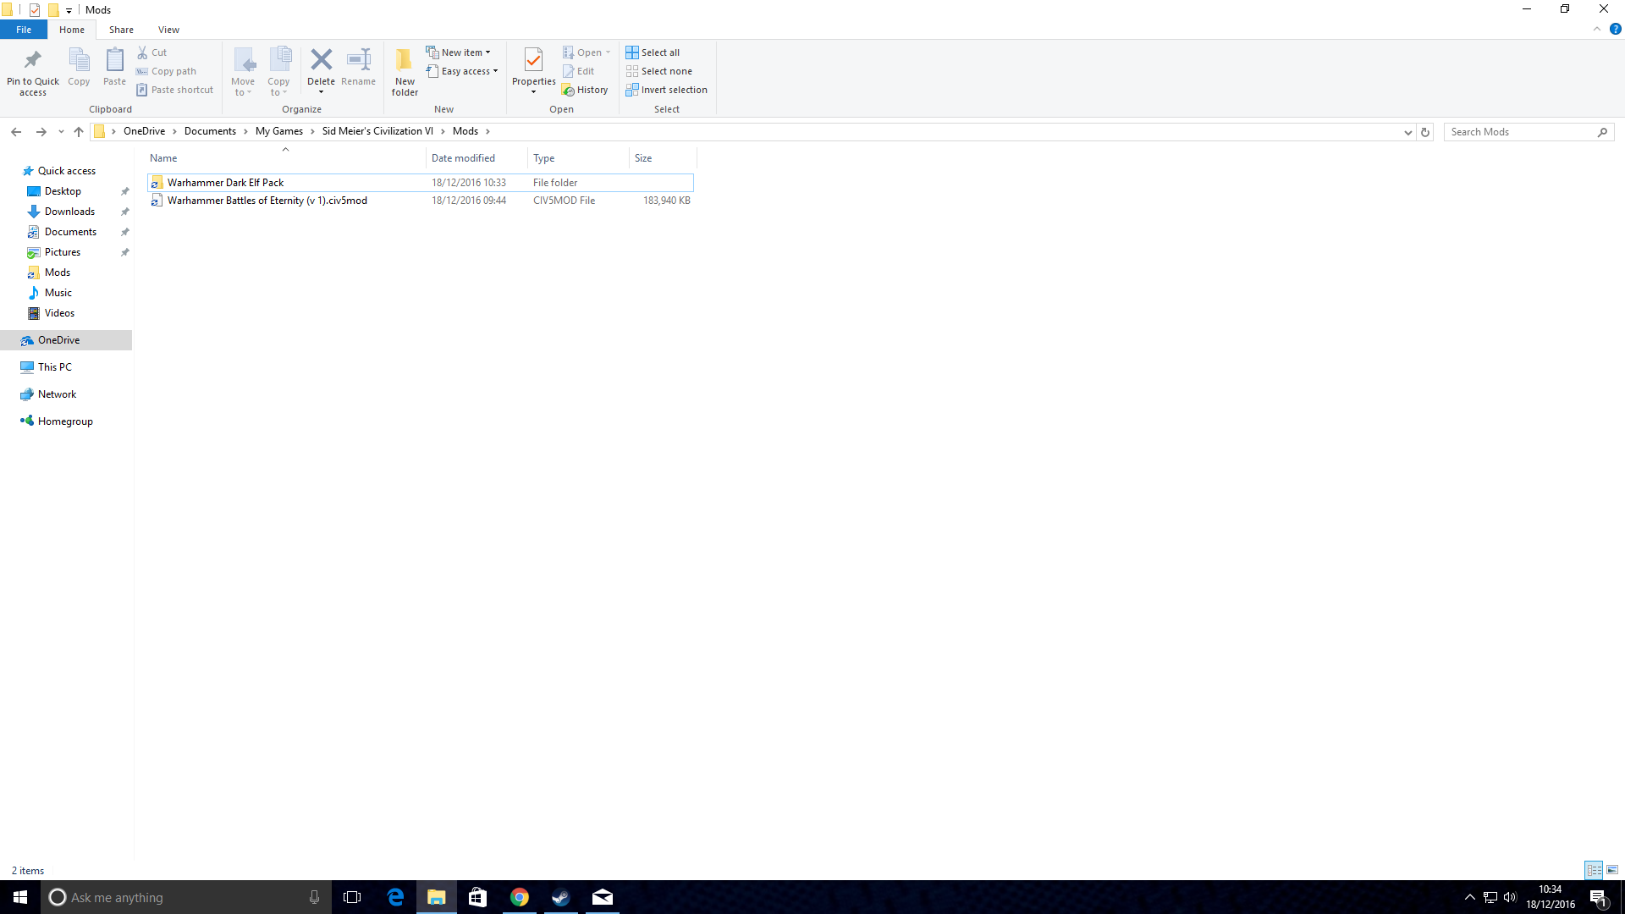The image size is (1625, 914).
Task: Open the recent locations dropdown arrow
Action: pyautogui.click(x=61, y=132)
